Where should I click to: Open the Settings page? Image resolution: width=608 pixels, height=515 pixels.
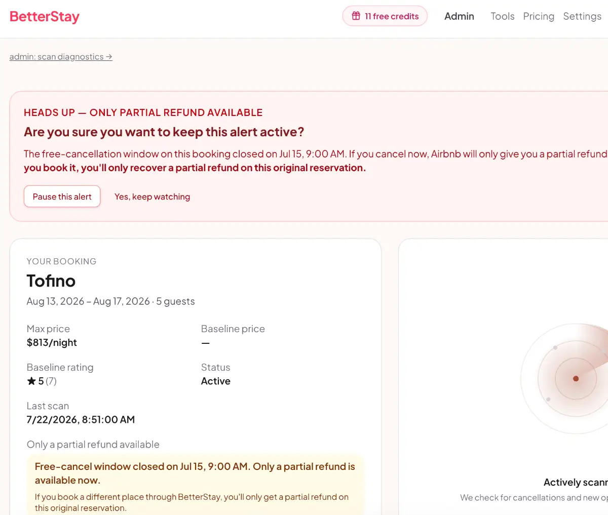pyautogui.click(x=582, y=16)
